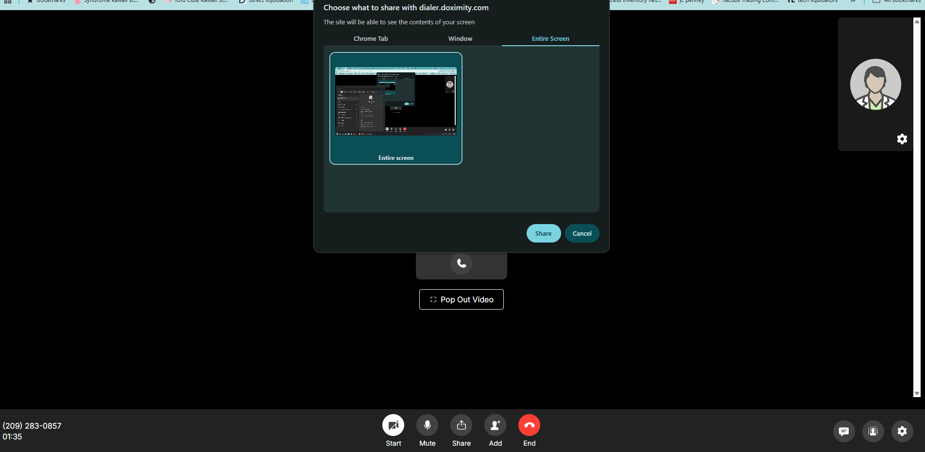Select the Entire Screen tab

(550, 39)
